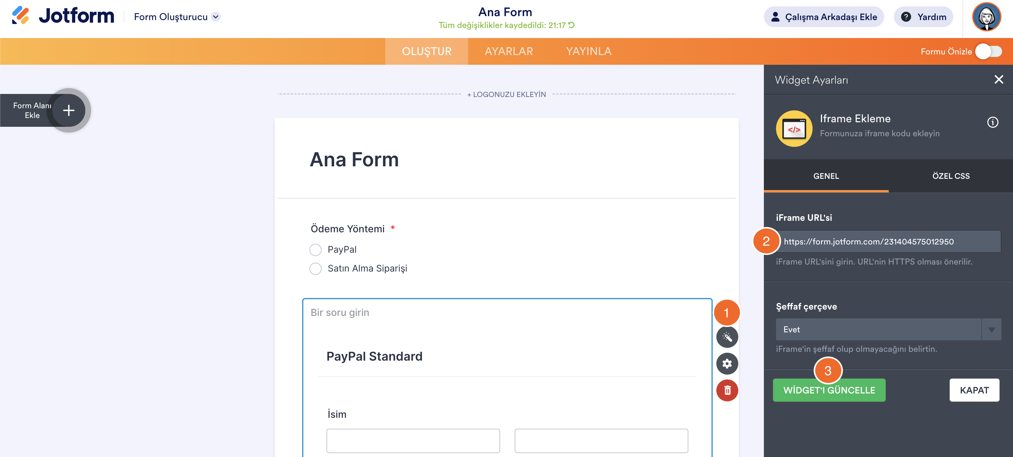Open the user profile avatar
This screenshot has height=457, width=1013.
(x=986, y=17)
